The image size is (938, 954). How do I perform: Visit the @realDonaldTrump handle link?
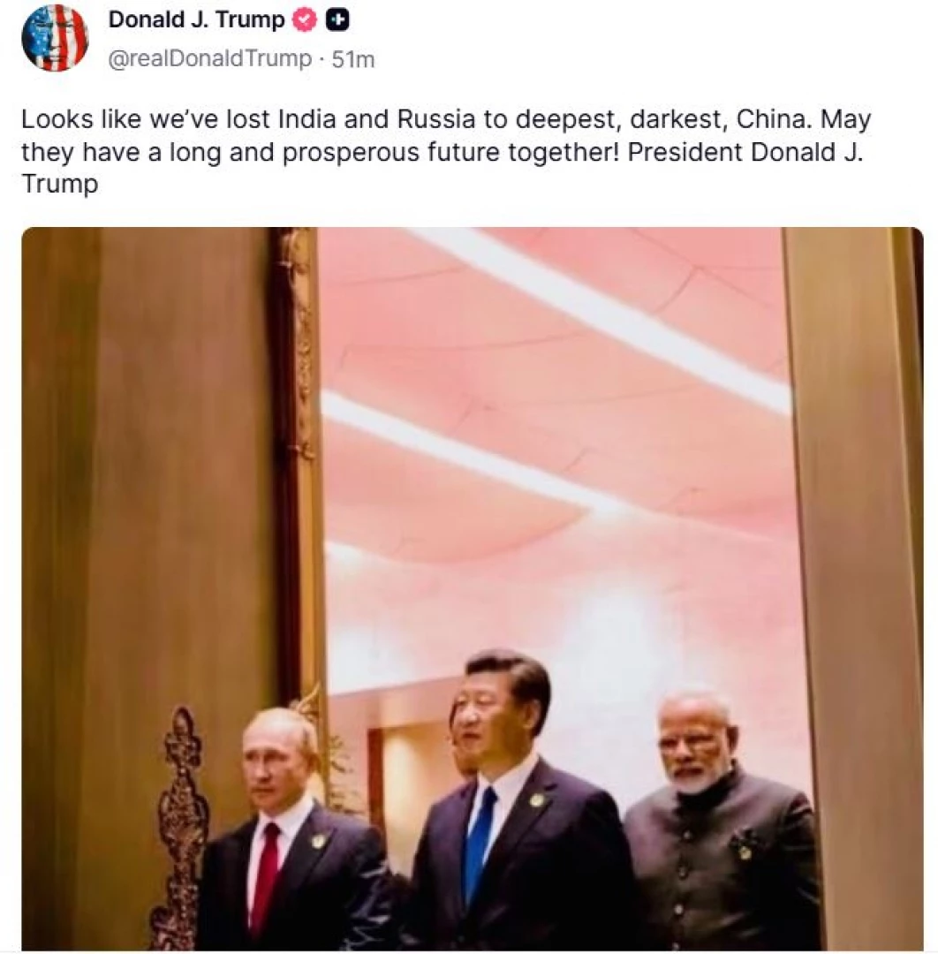pos(210,59)
